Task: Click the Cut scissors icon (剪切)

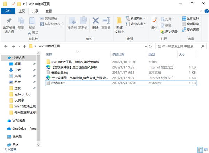Action: coord(30,33)
